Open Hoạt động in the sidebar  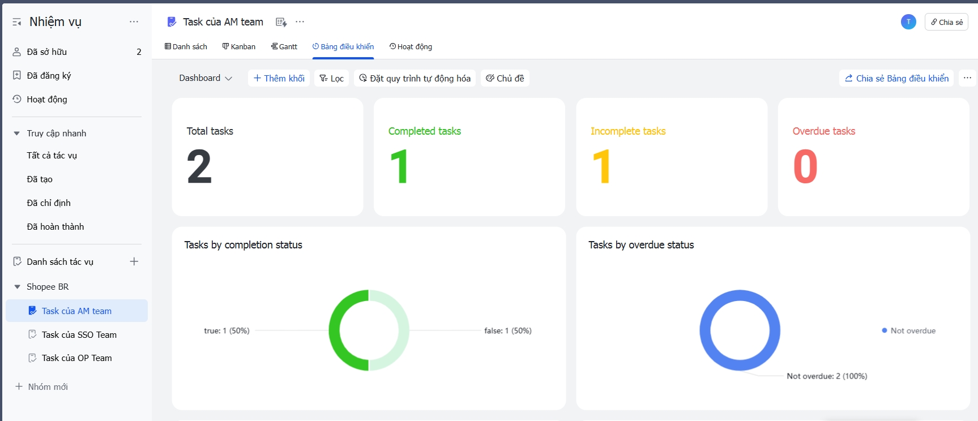click(x=77, y=99)
